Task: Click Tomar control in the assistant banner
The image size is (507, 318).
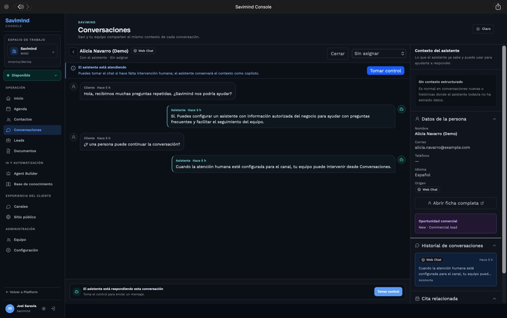Action: click(x=386, y=71)
